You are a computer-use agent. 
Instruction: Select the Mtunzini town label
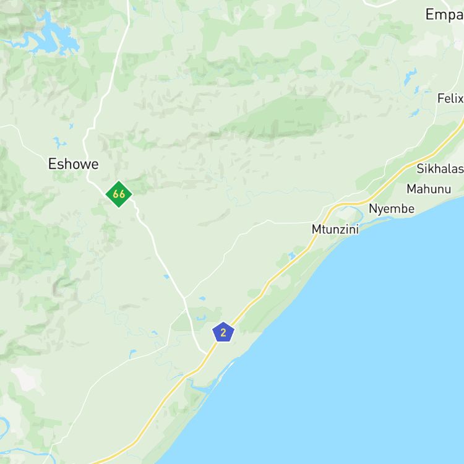[x=335, y=230]
